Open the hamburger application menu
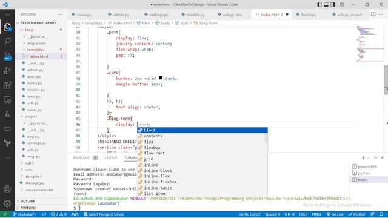The width and height of the screenshot is (388, 218). pos(7,15)
